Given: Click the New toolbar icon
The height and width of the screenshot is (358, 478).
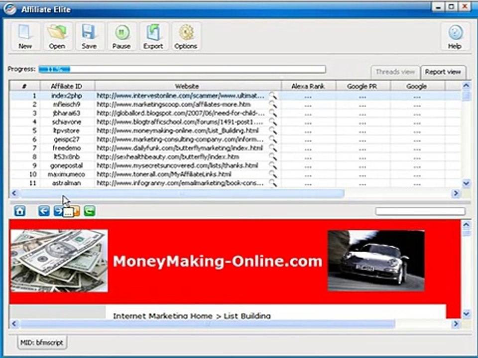Looking at the screenshot, I should click(x=25, y=36).
